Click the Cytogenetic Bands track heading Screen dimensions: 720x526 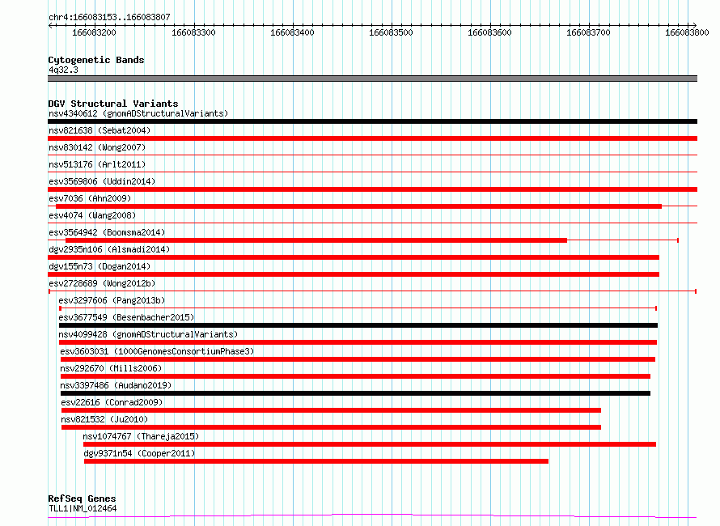click(96, 60)
